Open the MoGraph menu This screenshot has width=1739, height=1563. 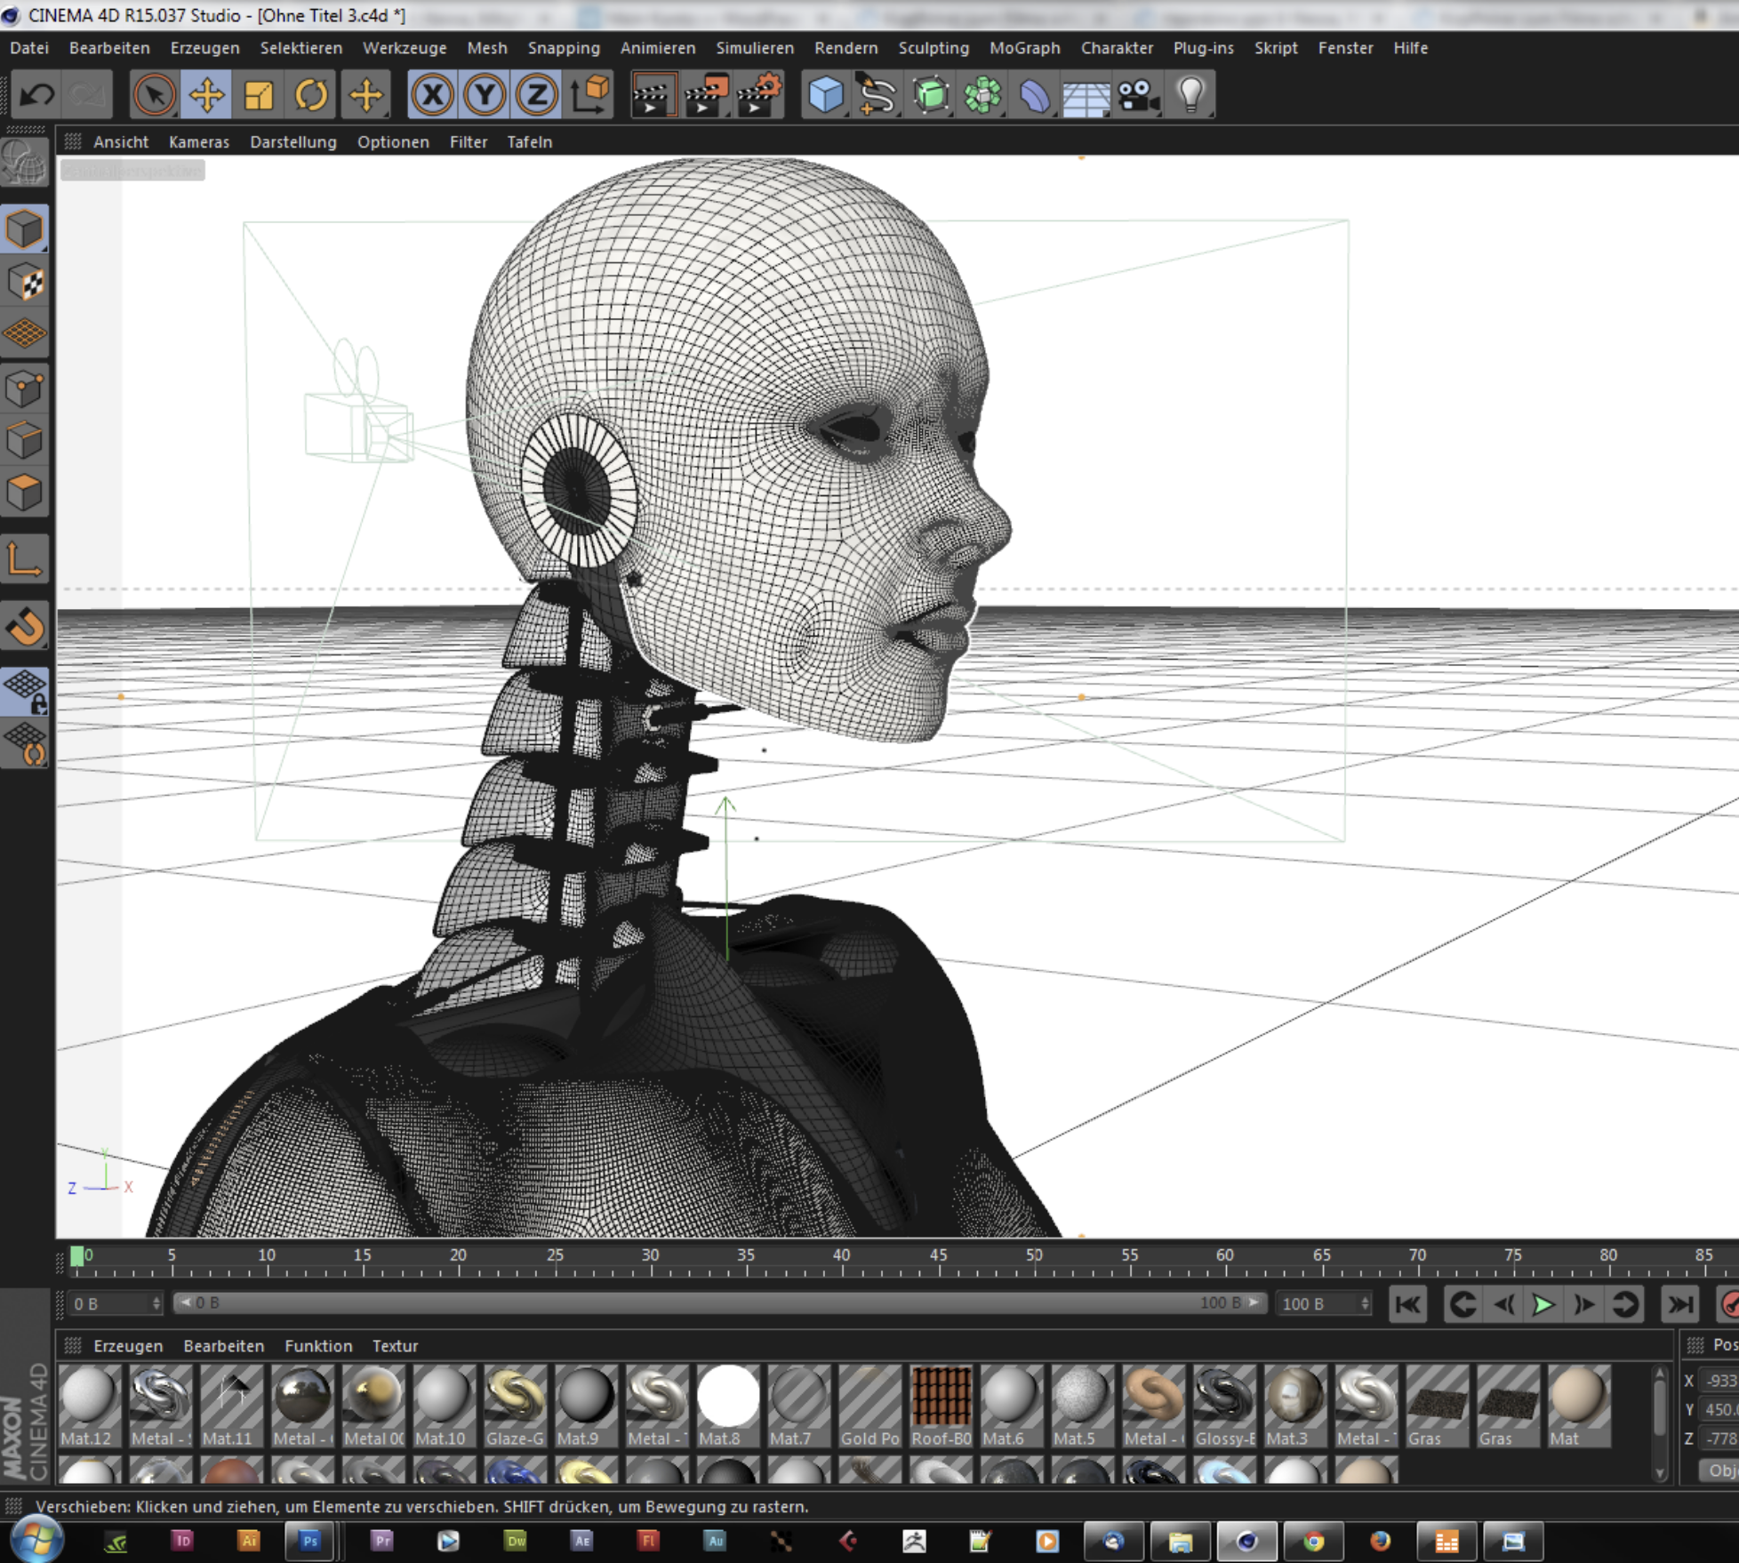coord(1024,48)
